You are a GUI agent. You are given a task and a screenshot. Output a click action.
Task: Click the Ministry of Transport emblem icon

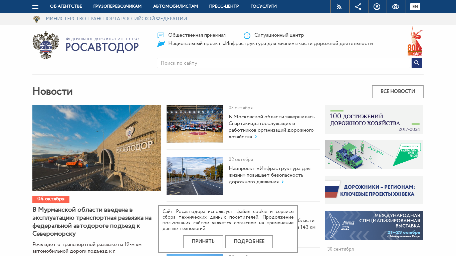coord(36,19)
